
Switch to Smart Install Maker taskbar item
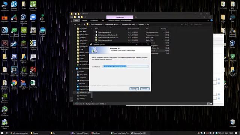(120, 133)
